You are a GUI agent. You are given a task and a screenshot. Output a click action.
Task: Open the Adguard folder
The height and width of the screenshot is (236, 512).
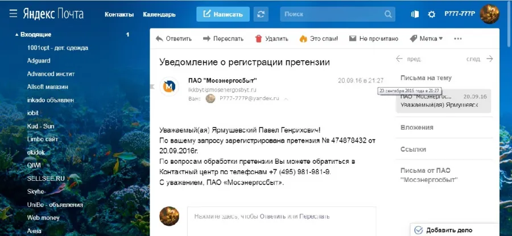pyautogui.click(x=39, y=61)
